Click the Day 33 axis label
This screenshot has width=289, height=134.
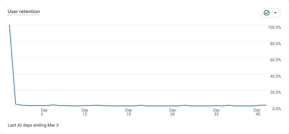click(216, 112)
